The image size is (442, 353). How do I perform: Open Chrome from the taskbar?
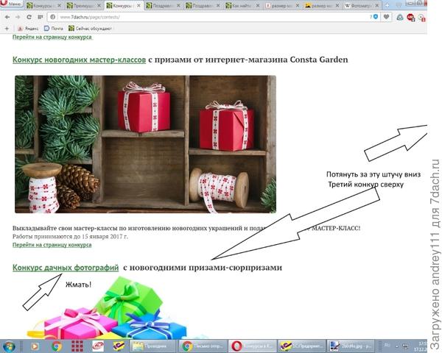[57, 345]
